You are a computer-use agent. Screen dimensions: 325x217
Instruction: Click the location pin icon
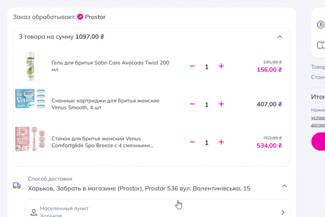pos(34,212)
